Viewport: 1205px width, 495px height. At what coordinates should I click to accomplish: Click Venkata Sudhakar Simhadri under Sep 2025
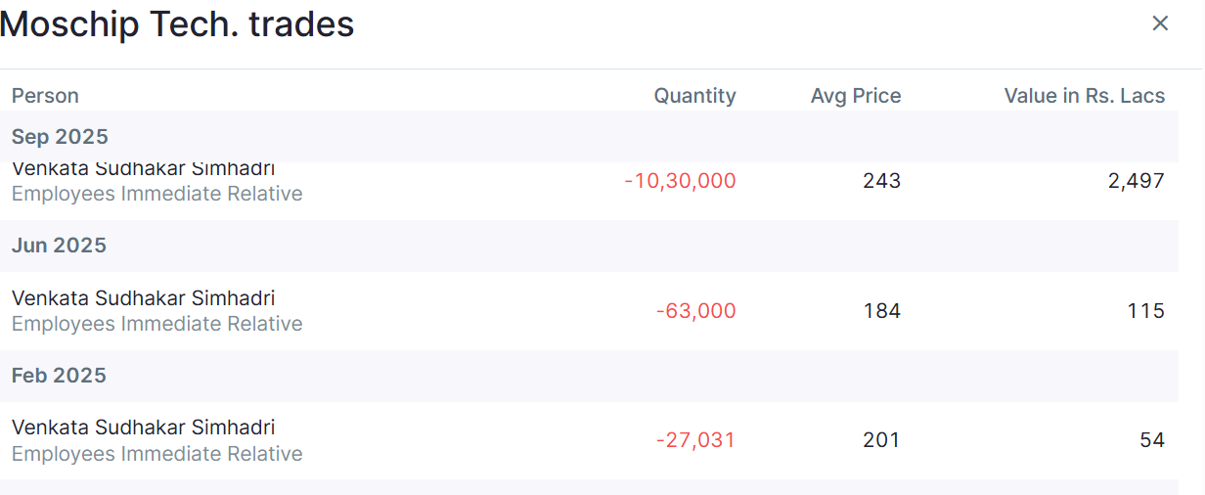(143, 170)
